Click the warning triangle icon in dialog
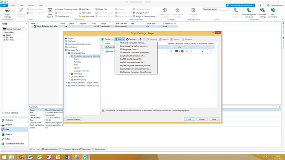The height and width of the screenshot is (160, 285). pyautogui.click(x=103, y=111)
